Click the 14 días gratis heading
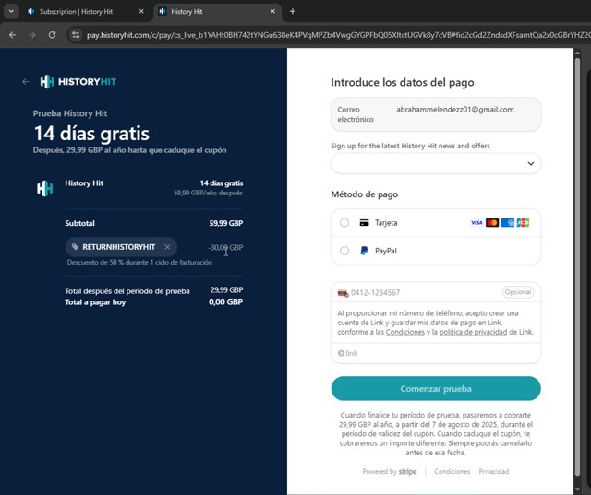 click(91, 134)
